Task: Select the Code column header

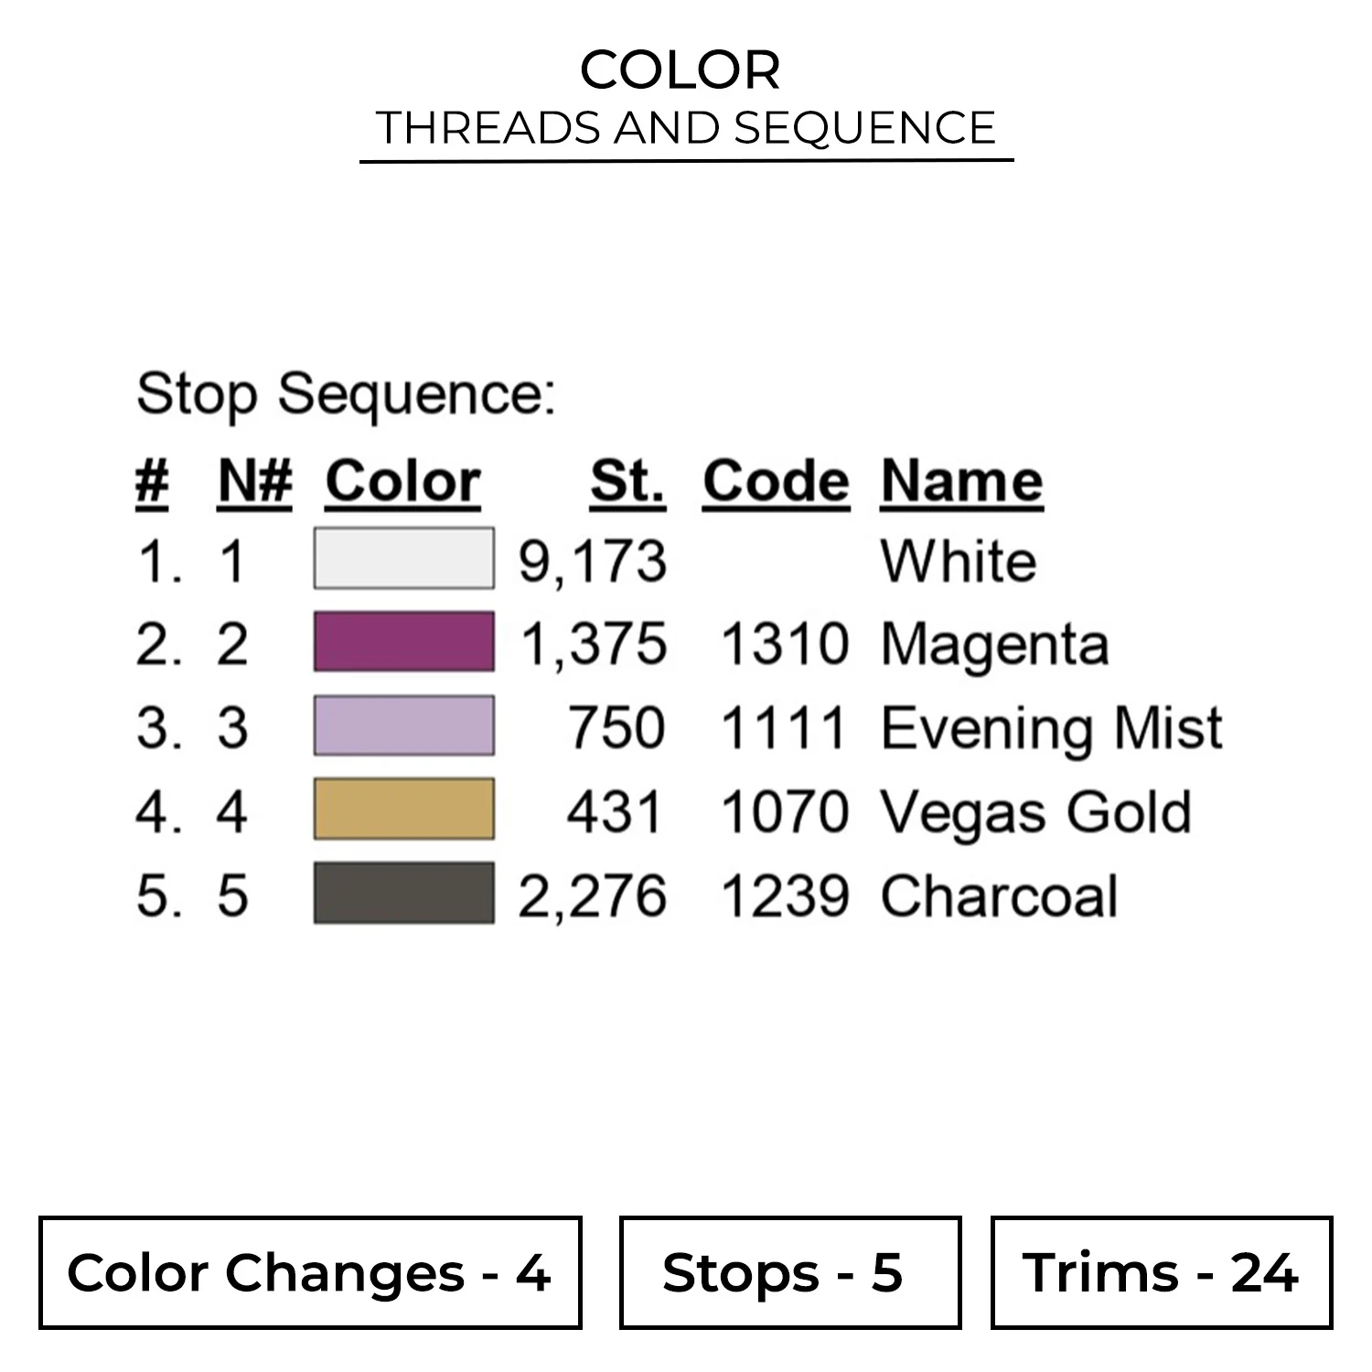Action: tap(776, 481)
